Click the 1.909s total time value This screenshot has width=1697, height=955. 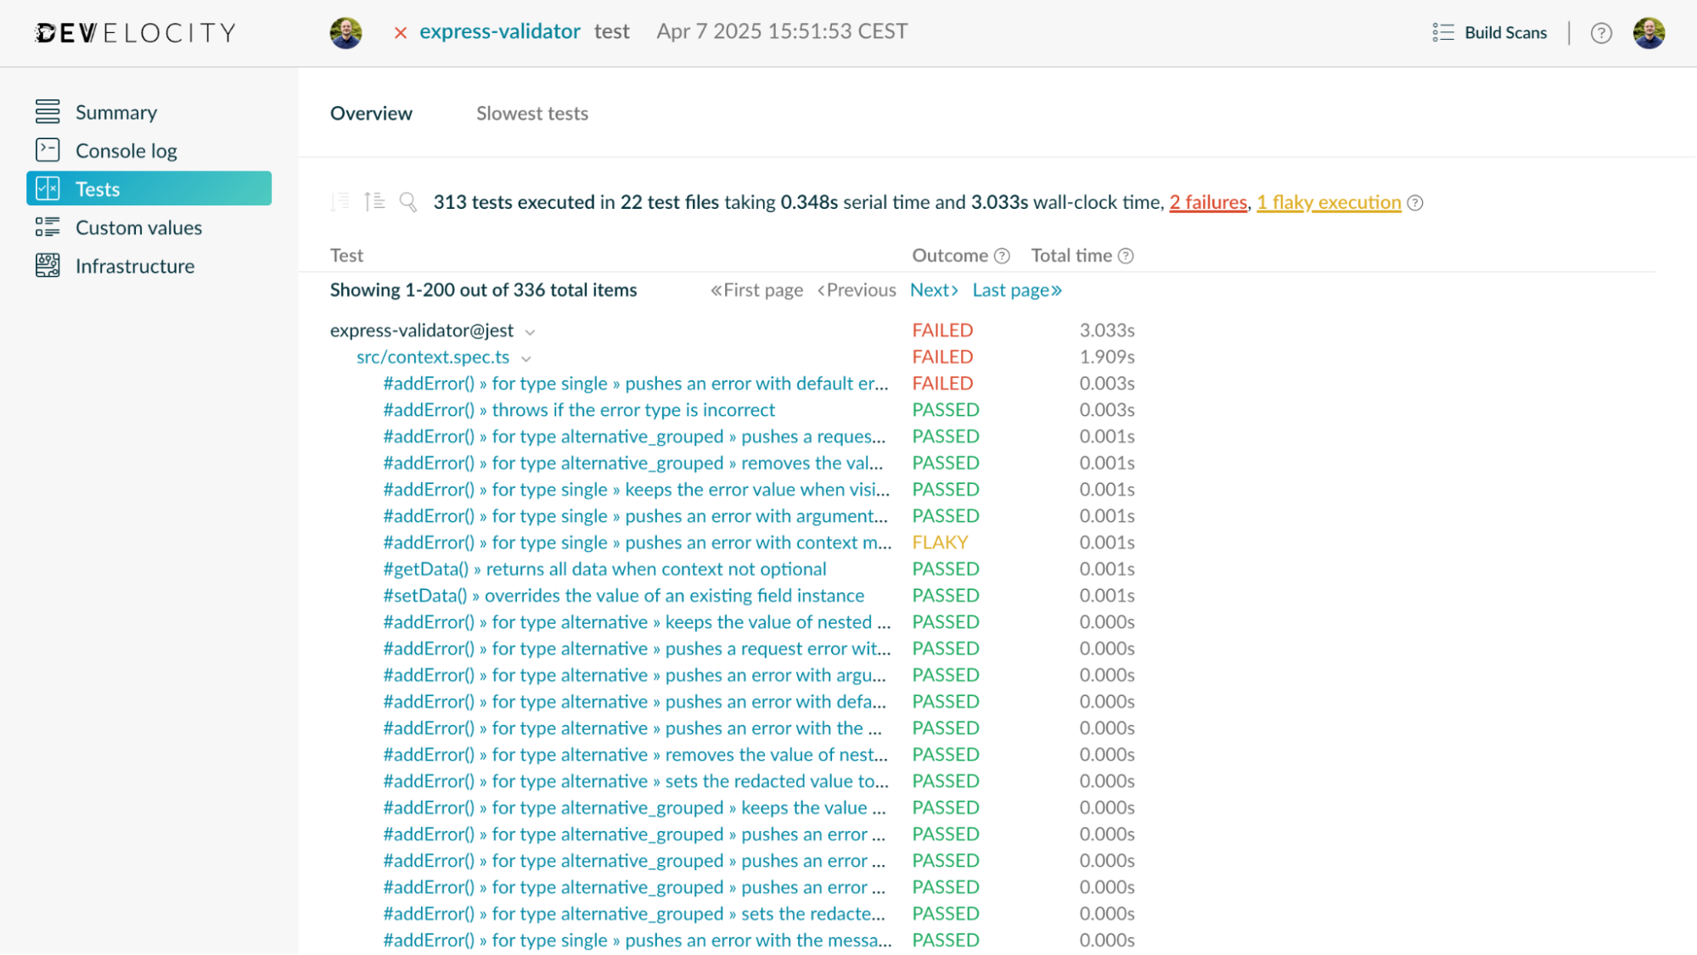1107,357
